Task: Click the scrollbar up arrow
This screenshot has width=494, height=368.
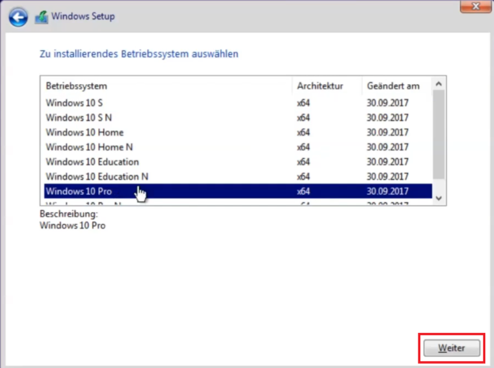Action: (x=438, y=84)
